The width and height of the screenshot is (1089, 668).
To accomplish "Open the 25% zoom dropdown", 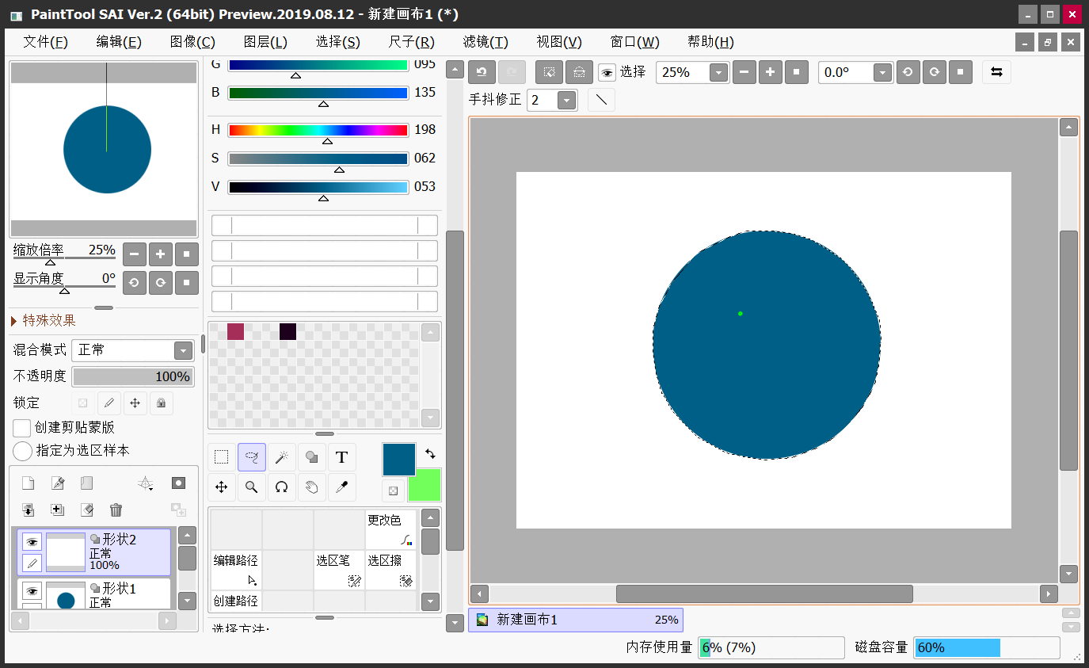I will pos(718,73).
